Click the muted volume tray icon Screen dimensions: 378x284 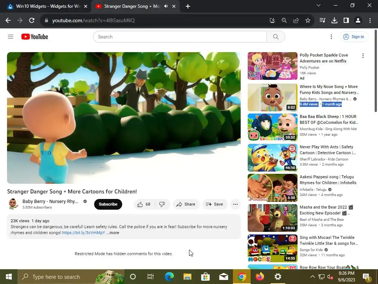click(330, 277)
